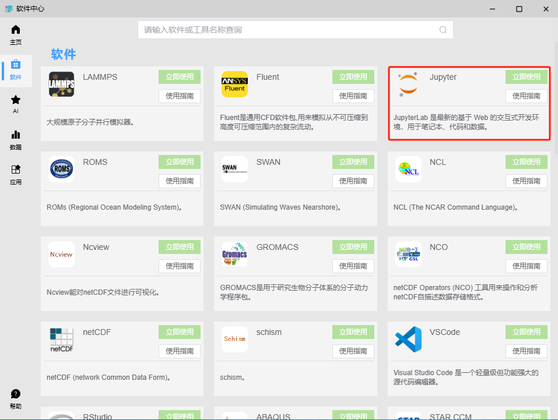This screenshot has width=558, height=420.
Task: Open the netCDF 使用指南
Action: point(180,351)
